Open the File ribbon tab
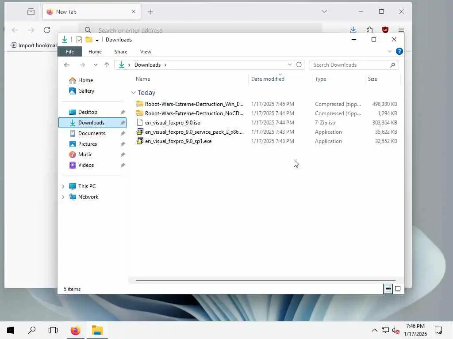 coord(69,52)
